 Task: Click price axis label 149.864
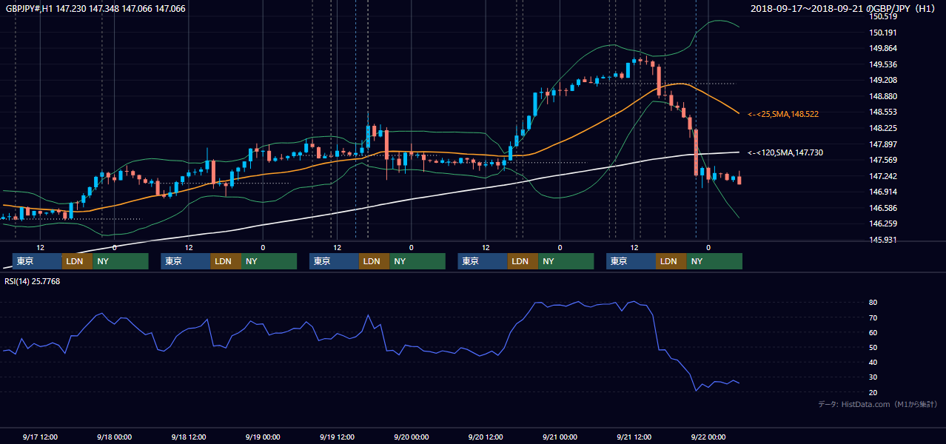[x=885, y=49]
